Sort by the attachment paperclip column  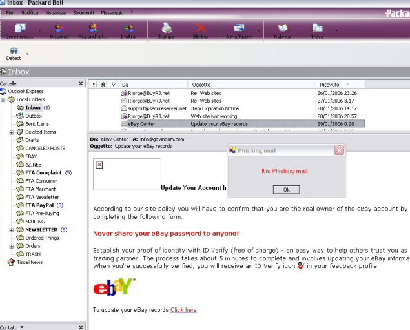click(103, 85)
